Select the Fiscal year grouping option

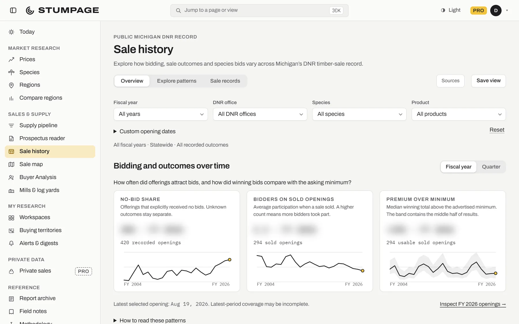(458, 167)
